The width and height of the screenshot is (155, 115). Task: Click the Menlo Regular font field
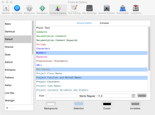[x=89, y=96]
